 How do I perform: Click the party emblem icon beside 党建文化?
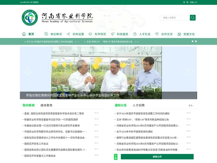pos(179,34)
